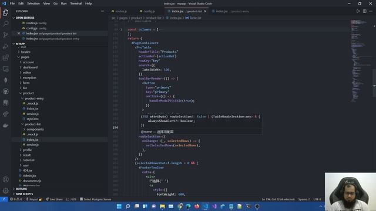
Task: Open Admin.jsx in the file tree
Action: pos(29,176)
